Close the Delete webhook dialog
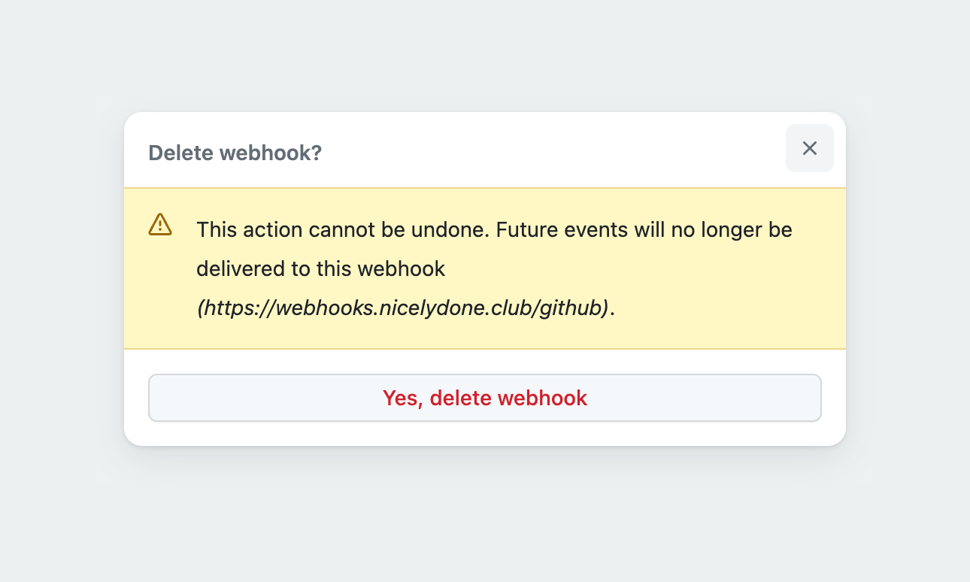The height and width of the screenshot is (582, 970). point(809,148)
